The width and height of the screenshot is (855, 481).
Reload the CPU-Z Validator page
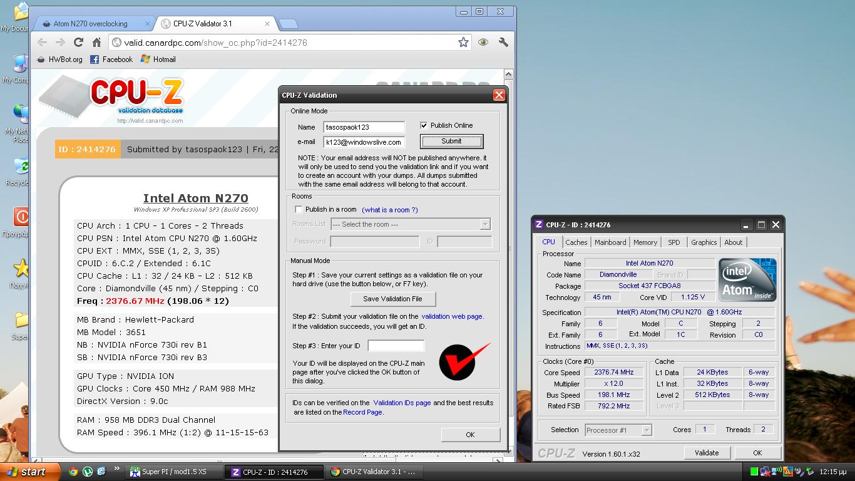[x=78, y=43]
